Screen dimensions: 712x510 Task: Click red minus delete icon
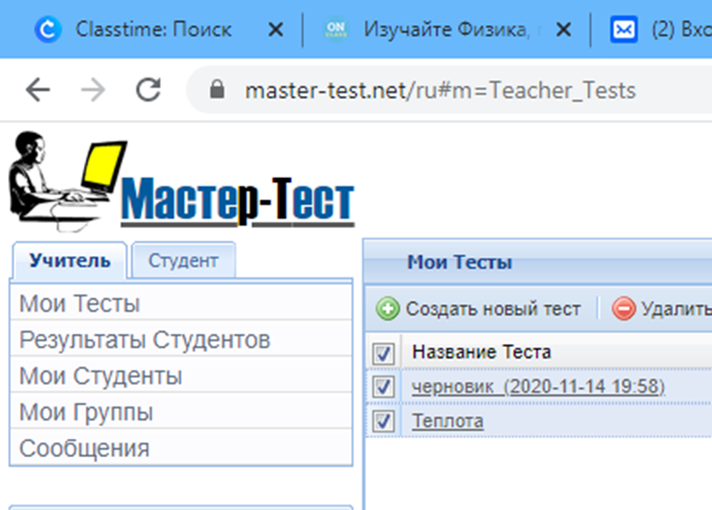point(623,309)
